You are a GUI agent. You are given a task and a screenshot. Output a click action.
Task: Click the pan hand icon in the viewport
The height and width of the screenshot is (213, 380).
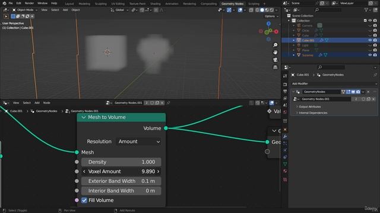[275, 52]
